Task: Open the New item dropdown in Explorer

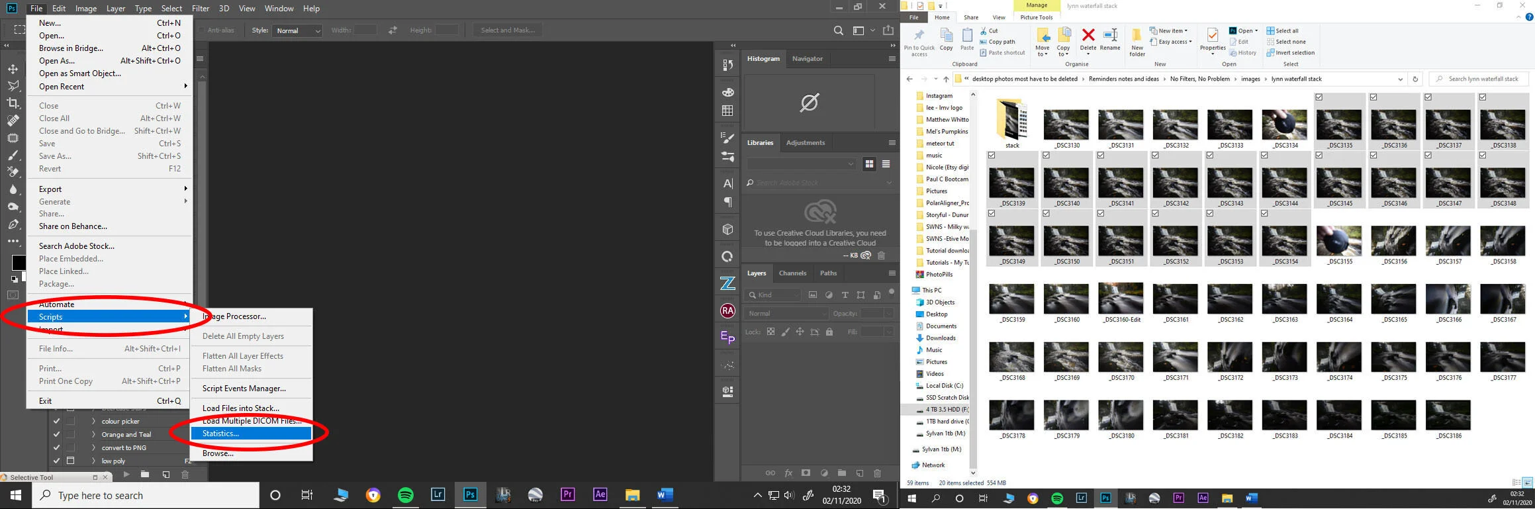Action: [1169, 30]
